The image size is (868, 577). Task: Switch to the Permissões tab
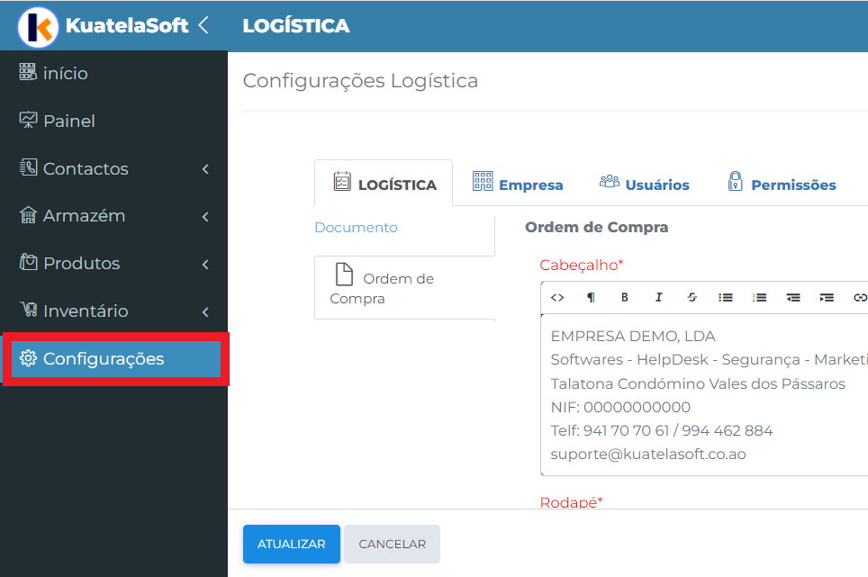coord(782,183)
